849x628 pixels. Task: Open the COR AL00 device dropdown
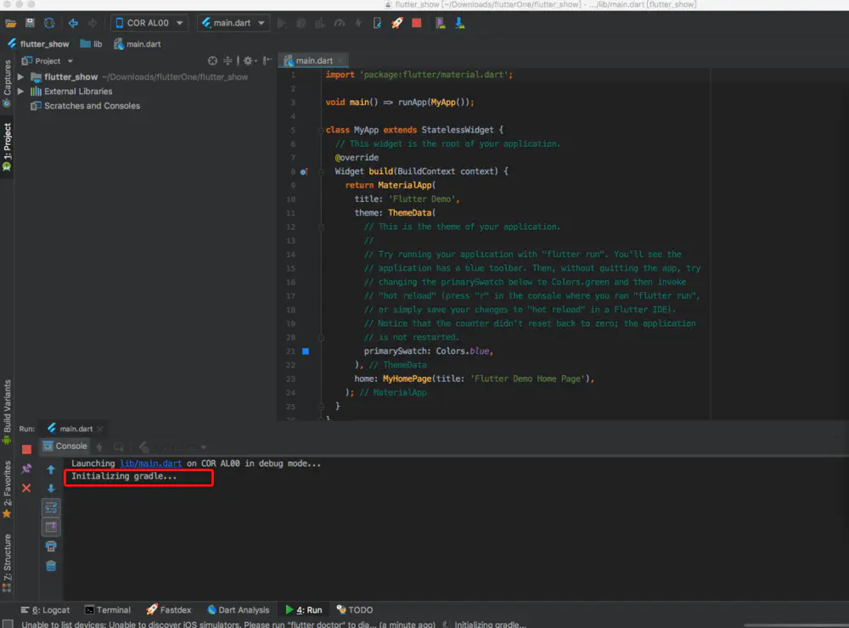pos(149,23)
